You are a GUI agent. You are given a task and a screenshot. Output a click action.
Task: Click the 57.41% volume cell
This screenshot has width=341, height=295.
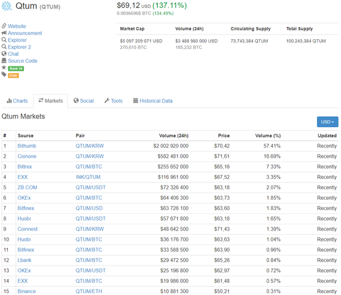click(x=272, y=146)
